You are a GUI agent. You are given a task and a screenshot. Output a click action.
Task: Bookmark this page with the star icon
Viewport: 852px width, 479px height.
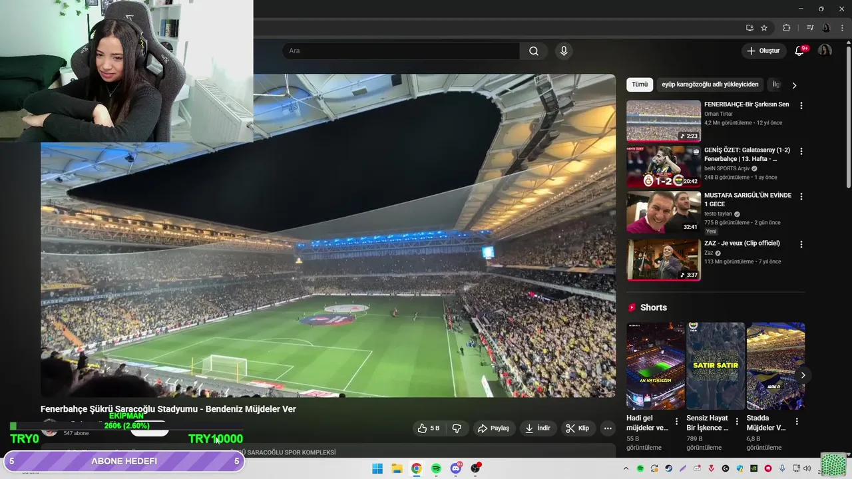(764, 28)
